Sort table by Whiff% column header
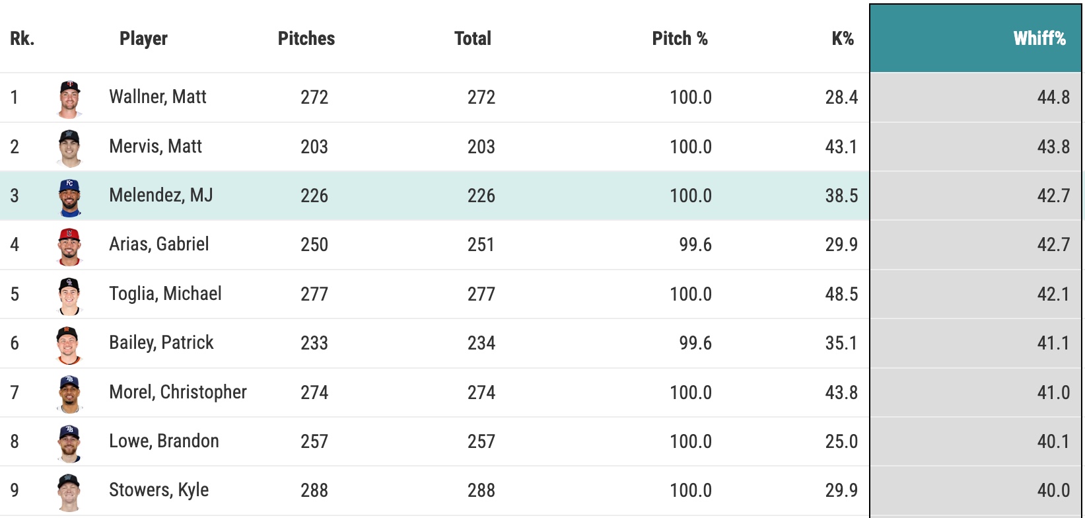The height and width of the screenshot is (518, 1085). tap(1039, 38)
